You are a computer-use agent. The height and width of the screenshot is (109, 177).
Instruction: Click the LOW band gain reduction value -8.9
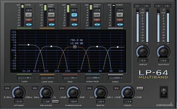29,10
